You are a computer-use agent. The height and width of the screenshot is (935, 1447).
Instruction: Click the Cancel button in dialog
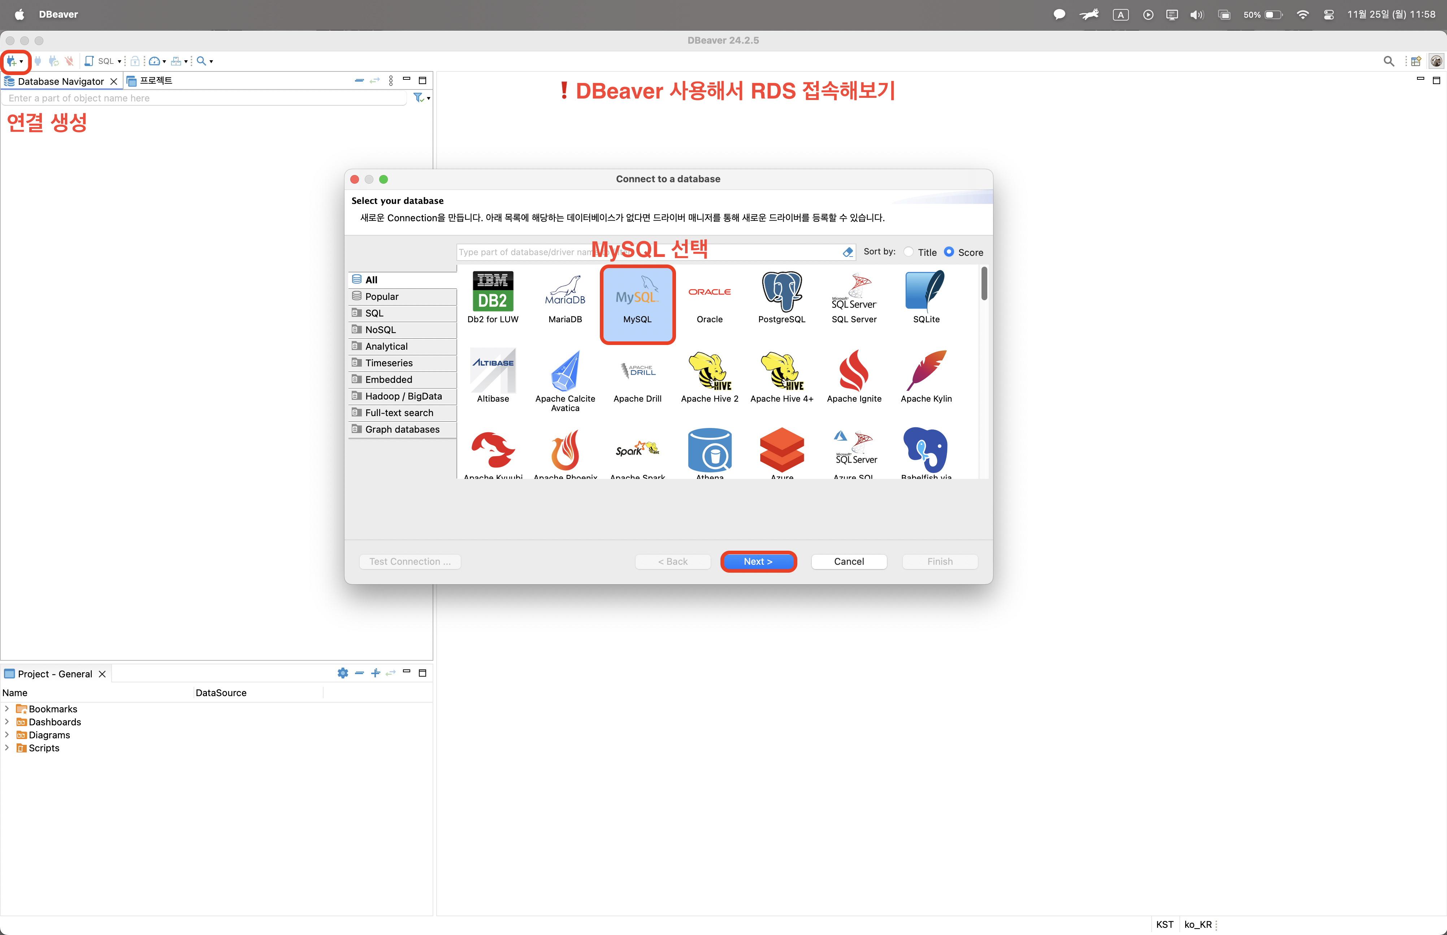pos(849,562)
